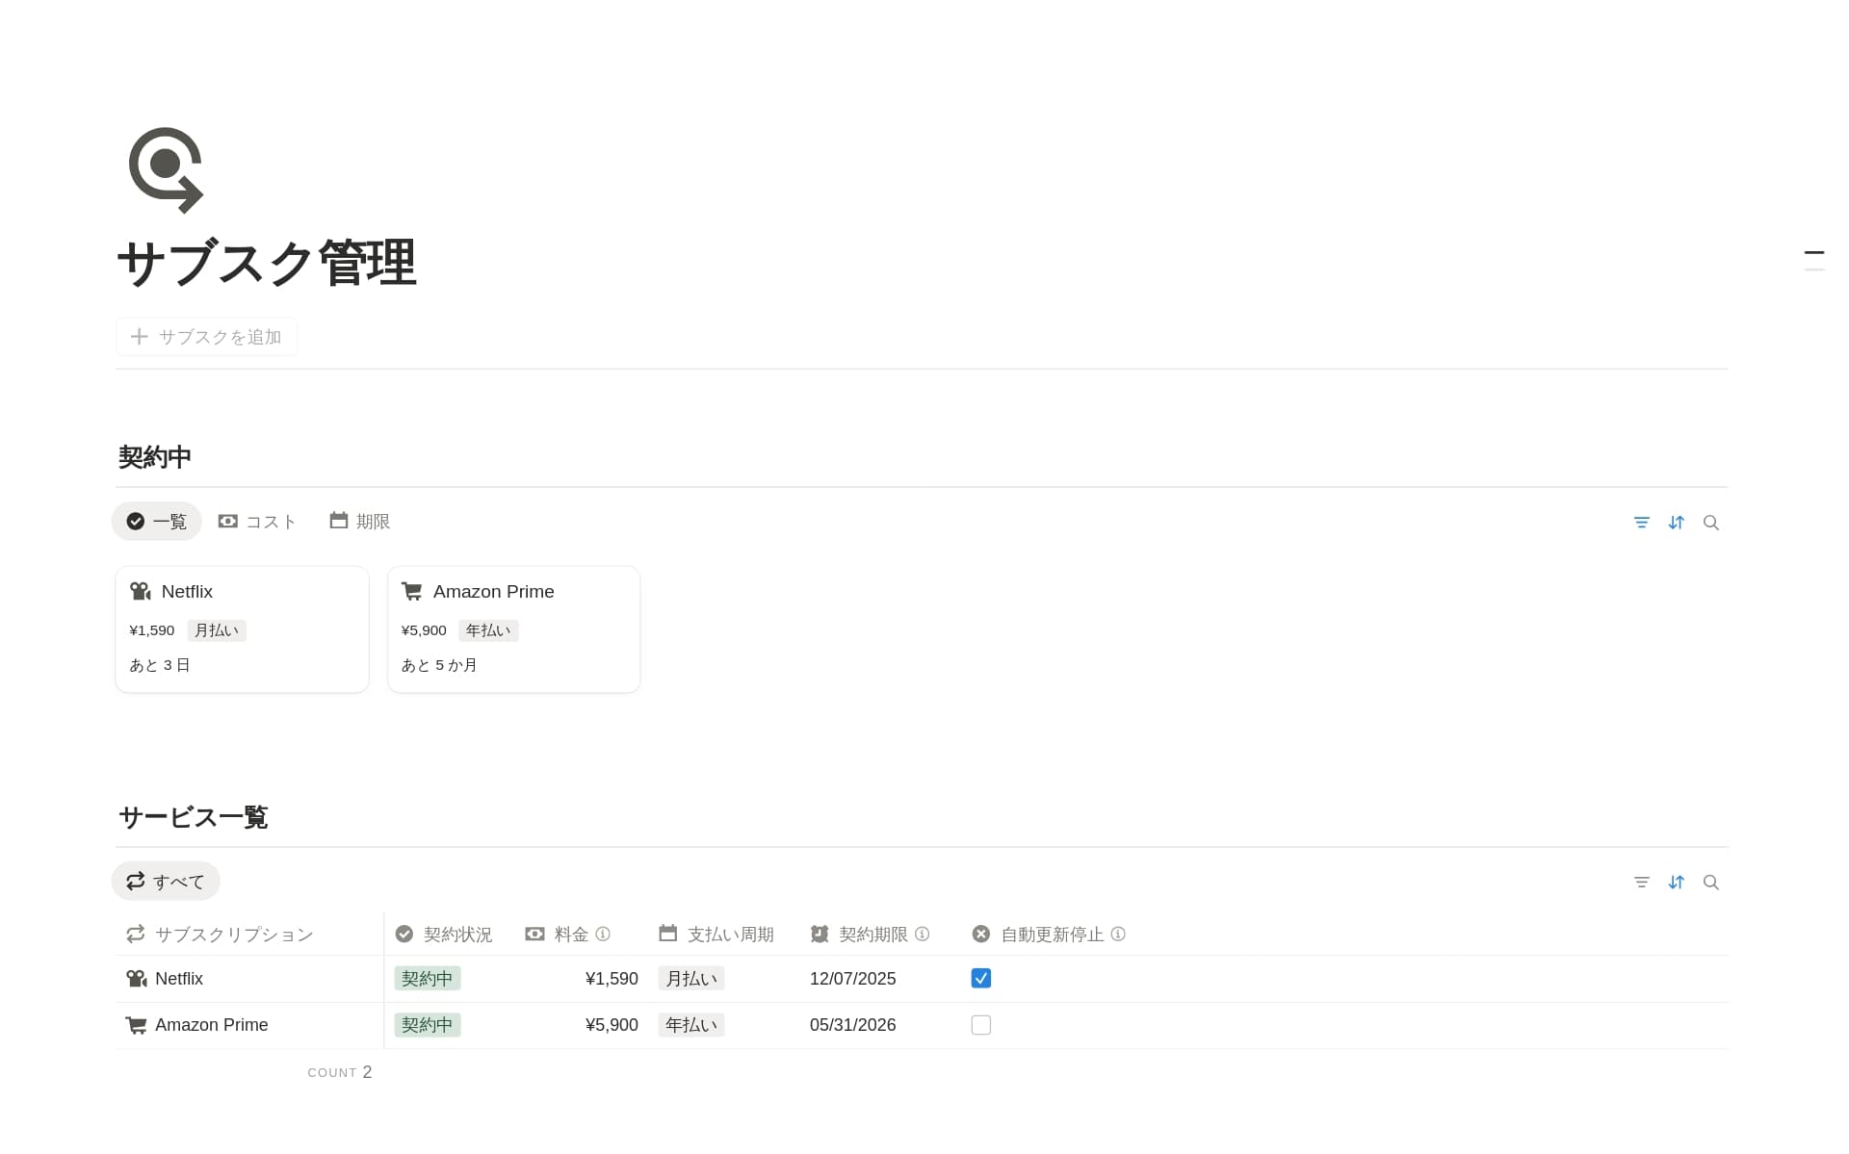Image resolution: width=1849 pixels, height=1154 pixels.
Task: Click the page icon above the サブスク管理 title
Action: pyautogui.click(x=166, y=169)
